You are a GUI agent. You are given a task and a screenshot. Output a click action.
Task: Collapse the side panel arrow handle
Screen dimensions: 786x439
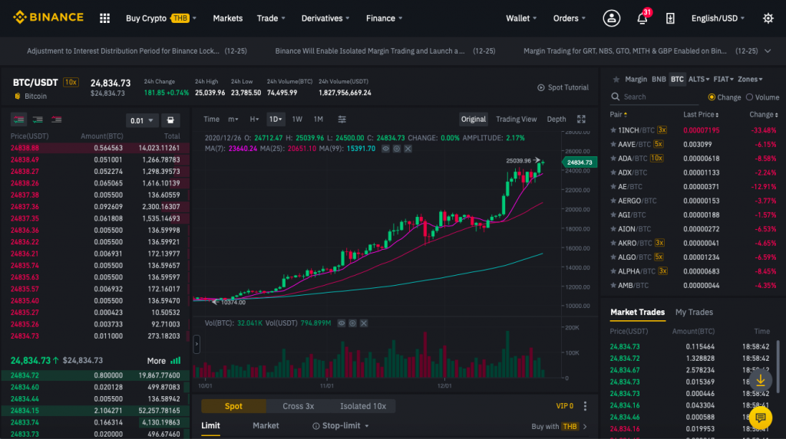tap(196, 344)
